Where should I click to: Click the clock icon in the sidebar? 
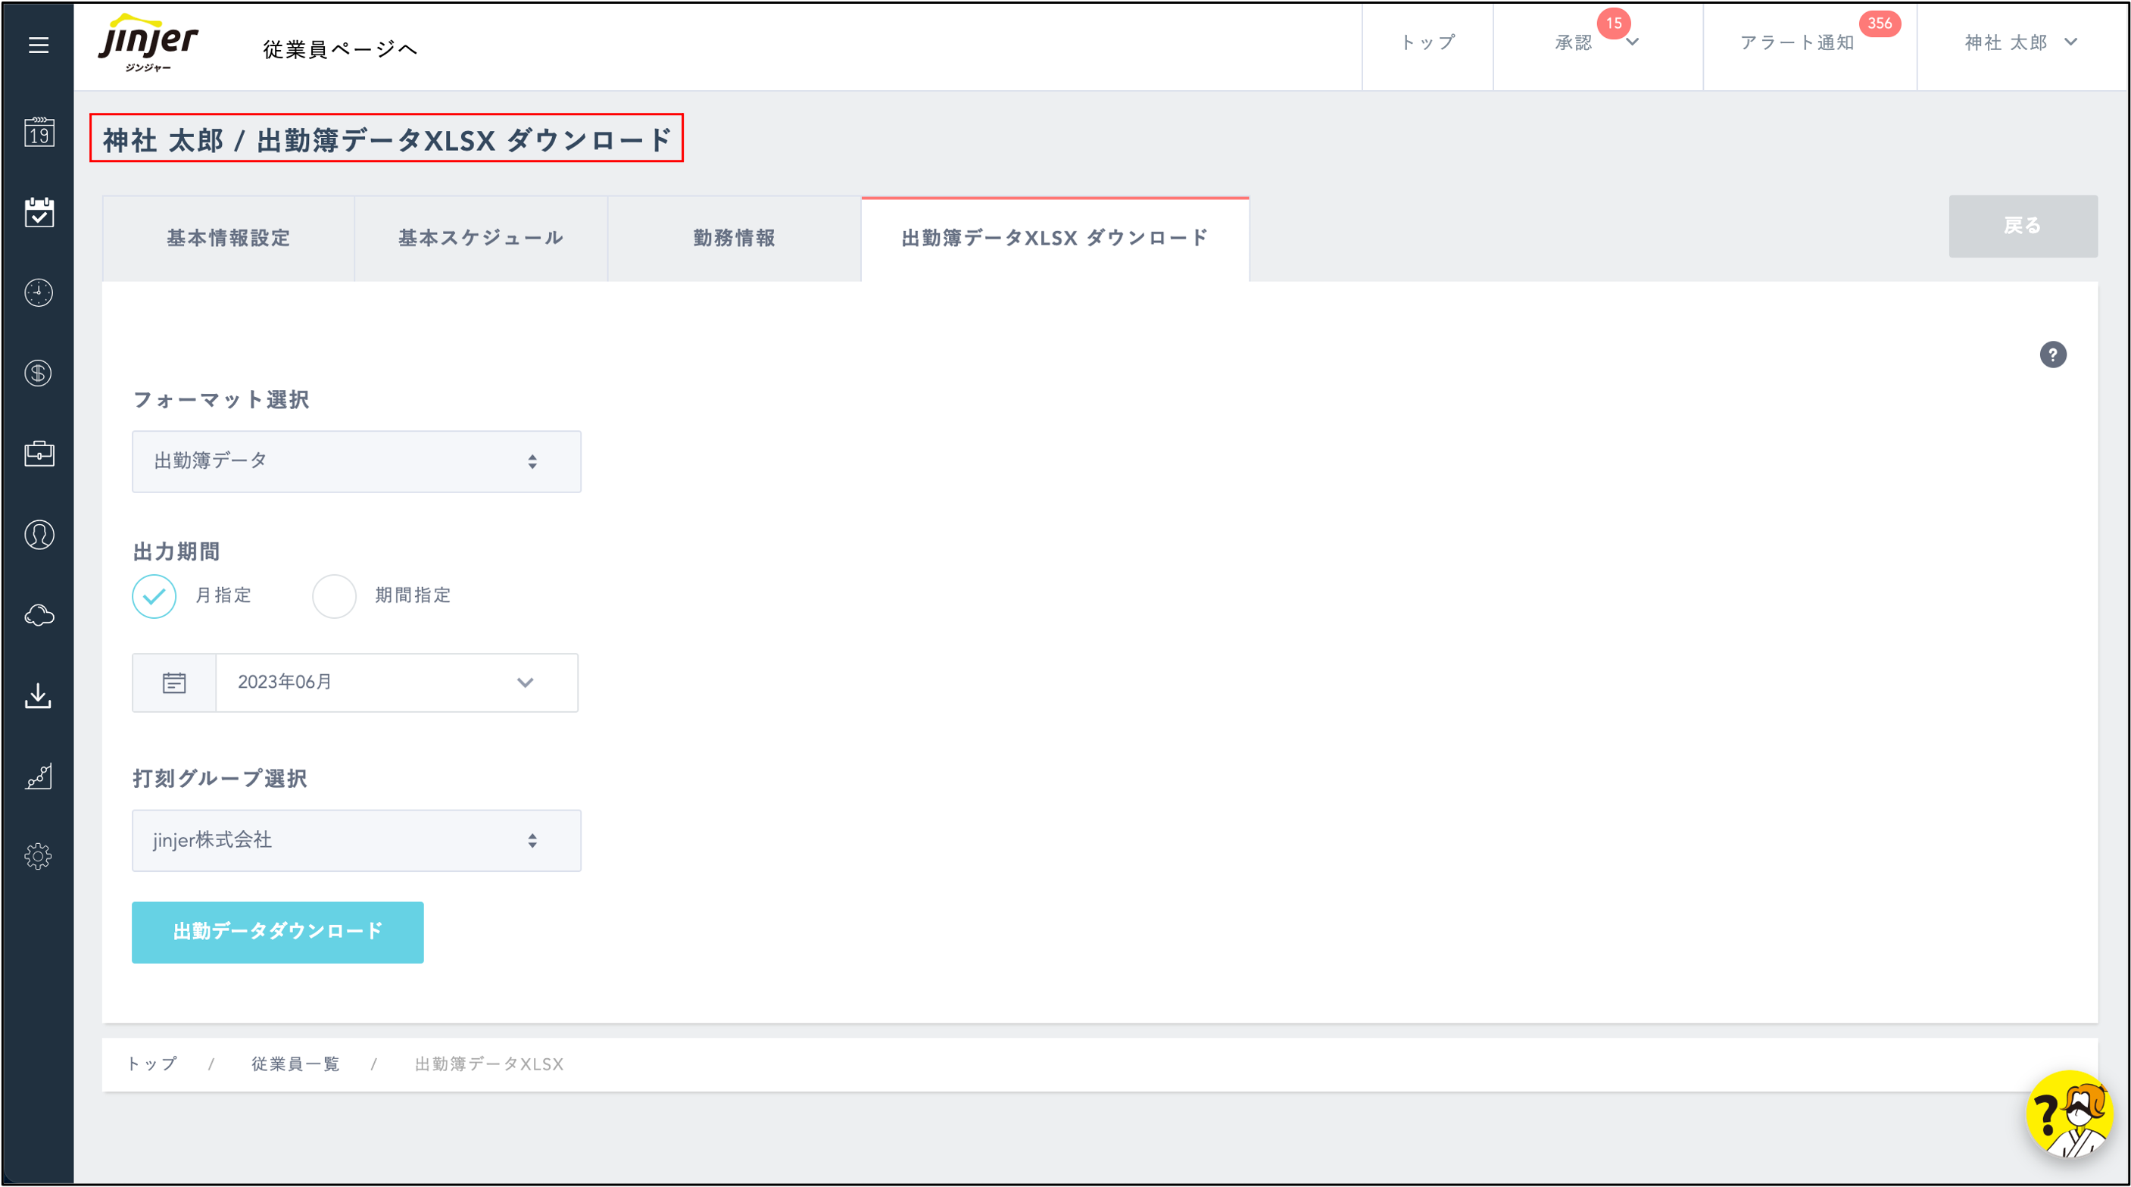38,293
